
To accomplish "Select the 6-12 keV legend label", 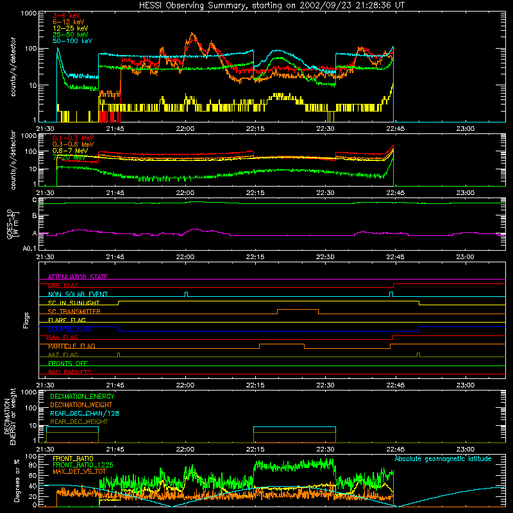I will (x=69, y=22).
